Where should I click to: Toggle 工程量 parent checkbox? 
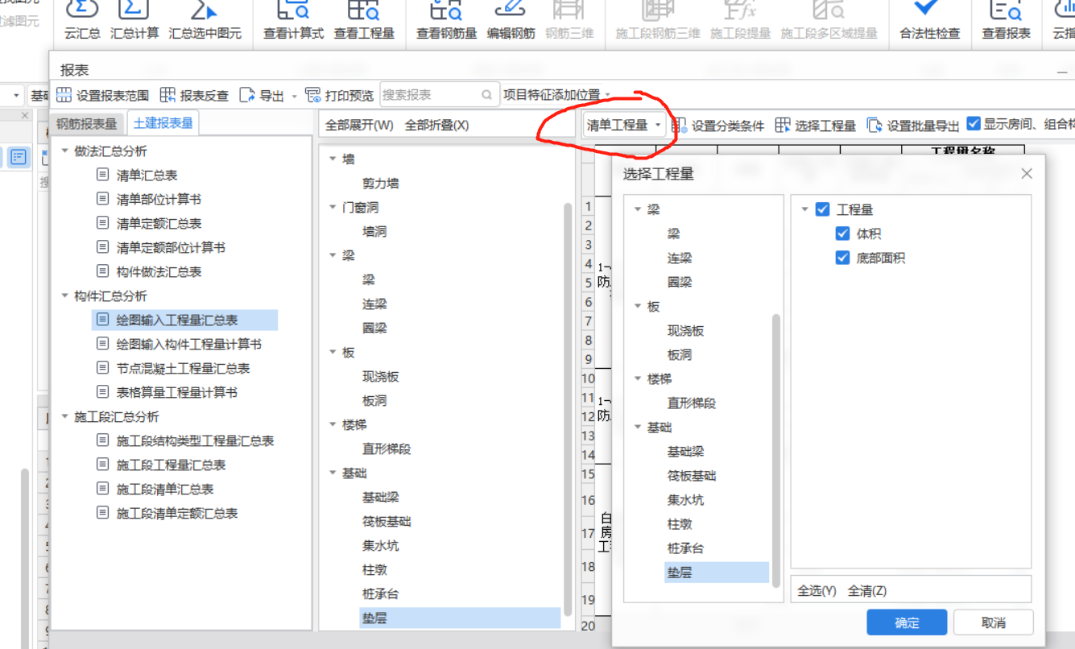pos(822,209)
